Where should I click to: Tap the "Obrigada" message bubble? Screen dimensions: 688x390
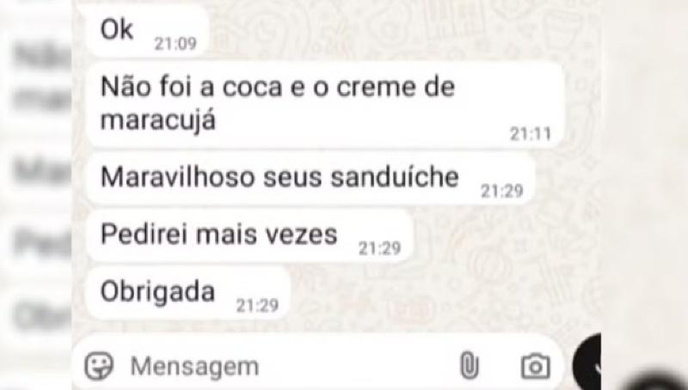tap(188, 293)
